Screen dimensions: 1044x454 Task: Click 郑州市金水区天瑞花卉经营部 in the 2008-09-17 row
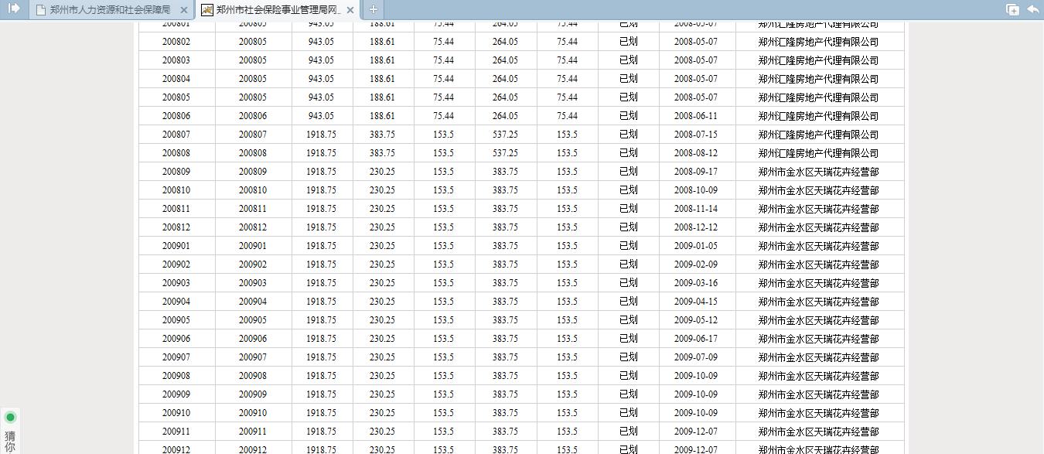(x=818, y=172)
